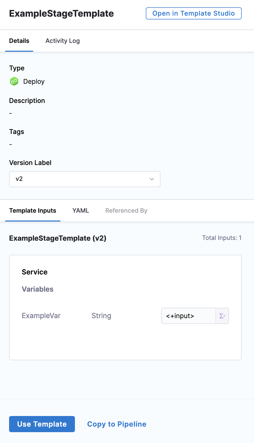The width and height of the screenshot is (254, 443).
Task: Click Open in Template Studio button
Action: [193, 13]
